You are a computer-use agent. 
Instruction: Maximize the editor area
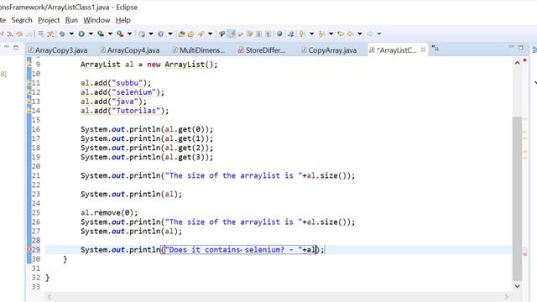520,47
